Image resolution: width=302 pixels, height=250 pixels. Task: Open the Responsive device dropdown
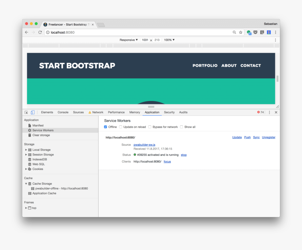(x=129, y=40)
